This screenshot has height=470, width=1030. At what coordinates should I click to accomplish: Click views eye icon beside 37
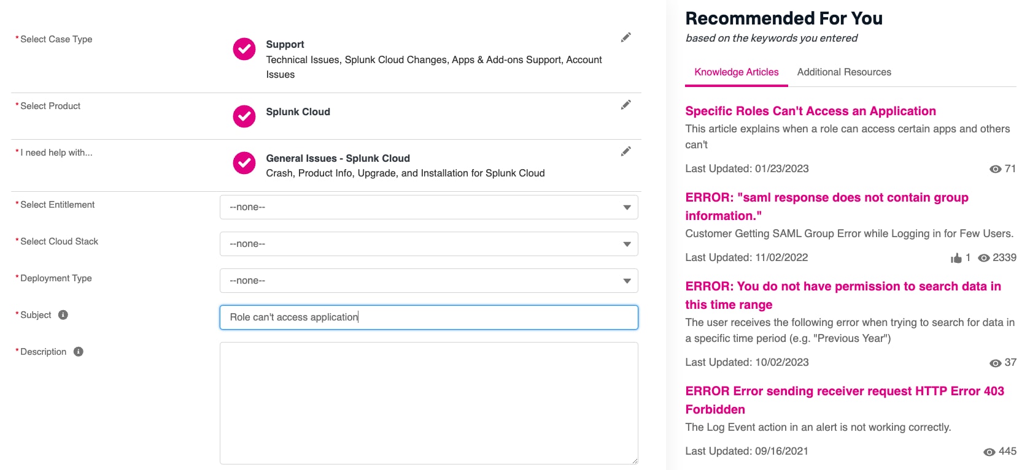click(x=996, y=363)
